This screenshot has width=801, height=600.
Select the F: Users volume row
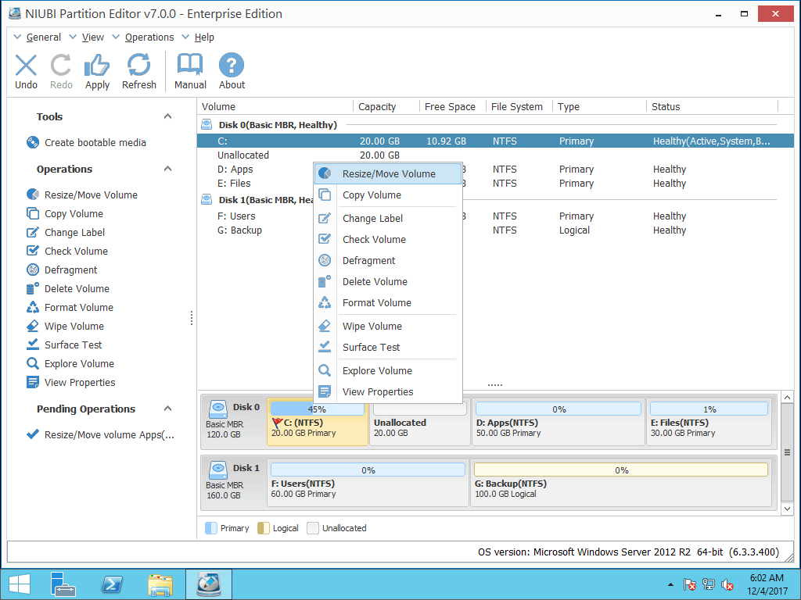pyautogui.click(x=495, y=216)
